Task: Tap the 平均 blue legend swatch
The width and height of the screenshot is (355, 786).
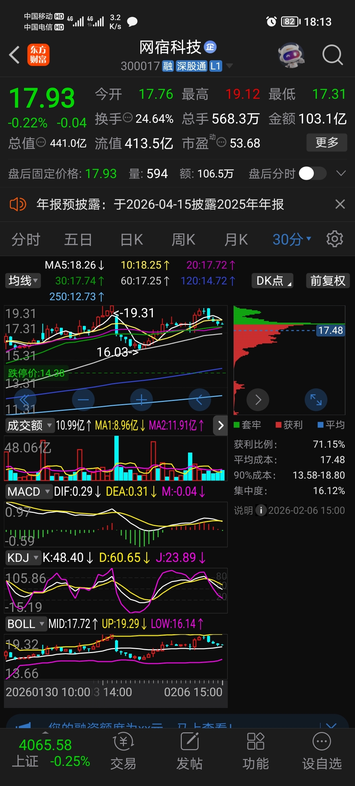Action: coord(320,425)
